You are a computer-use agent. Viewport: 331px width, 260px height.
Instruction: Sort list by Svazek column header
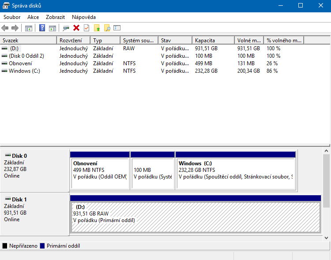(28, 41)
